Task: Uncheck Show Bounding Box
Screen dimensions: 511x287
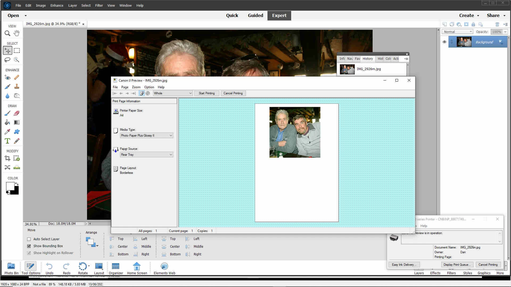Action: pos(29,246)
